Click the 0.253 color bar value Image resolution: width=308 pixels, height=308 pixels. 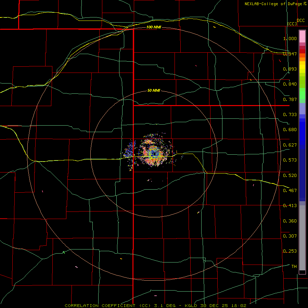pos(290,251)
